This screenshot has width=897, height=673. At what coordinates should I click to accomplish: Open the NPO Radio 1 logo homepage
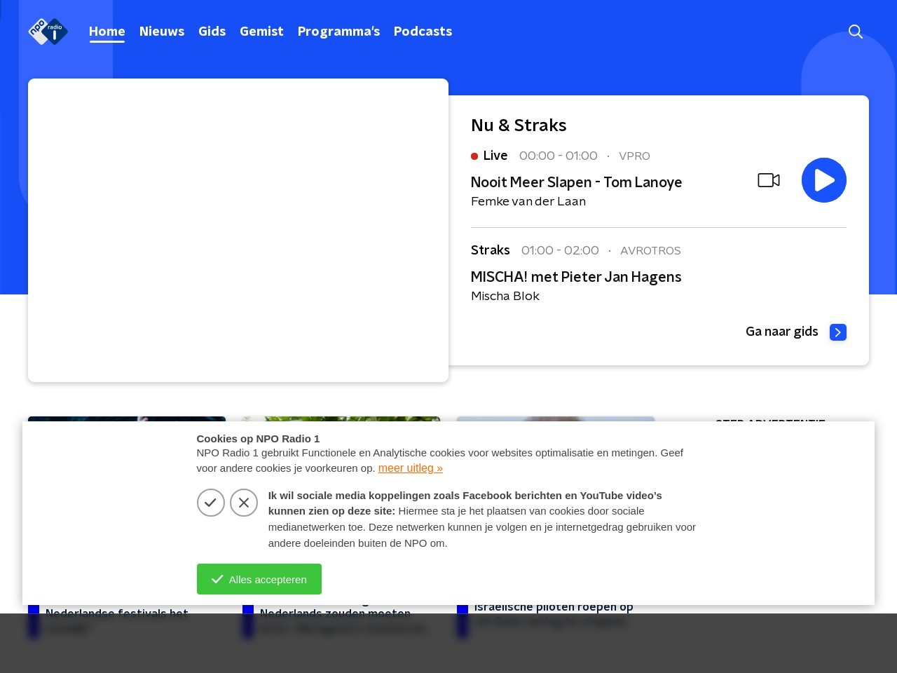tap(48, 32)
